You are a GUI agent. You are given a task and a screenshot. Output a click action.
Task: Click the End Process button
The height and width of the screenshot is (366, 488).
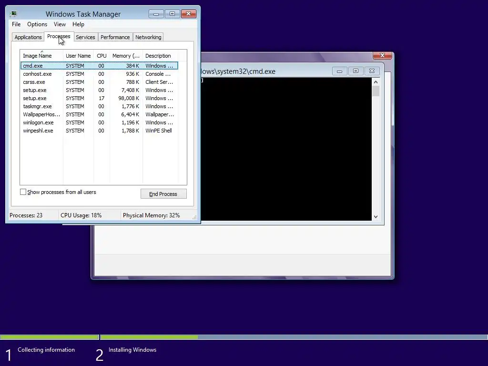coord(163,194)
